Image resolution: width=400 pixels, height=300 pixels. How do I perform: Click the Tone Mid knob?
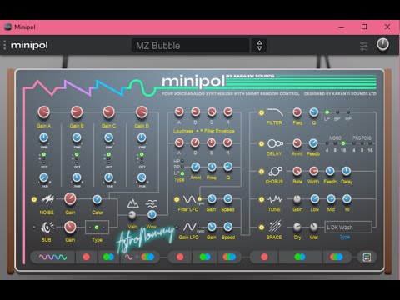point(331,199)
